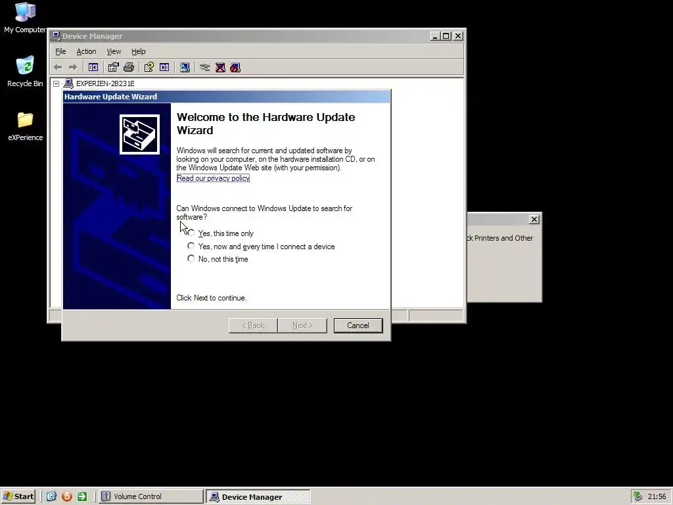This screenshot has width=673, height=505.
Task: Open Properties from the Device Manager toolbar
Action: click(x=113, y=68)
